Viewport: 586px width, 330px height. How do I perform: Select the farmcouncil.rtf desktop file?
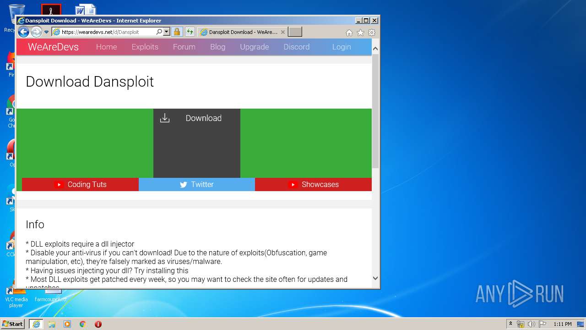pyautogui.click(x=50, y=296)
